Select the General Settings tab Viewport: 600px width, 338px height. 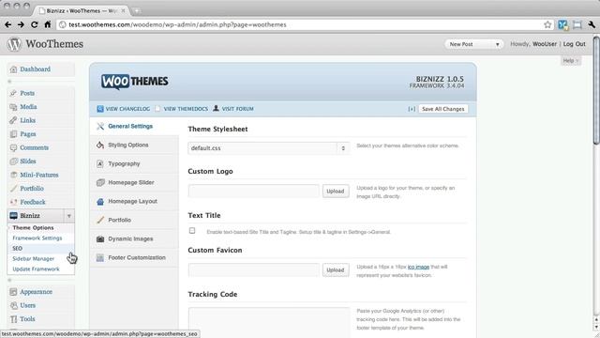pyautogui.click(x=134, y=126)
